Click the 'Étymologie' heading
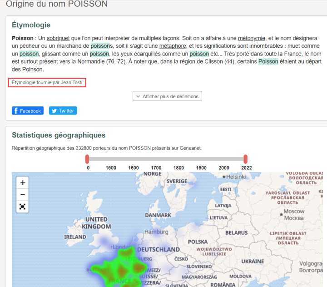This screenshot has height=287, width=327. (x=31, y=25)
